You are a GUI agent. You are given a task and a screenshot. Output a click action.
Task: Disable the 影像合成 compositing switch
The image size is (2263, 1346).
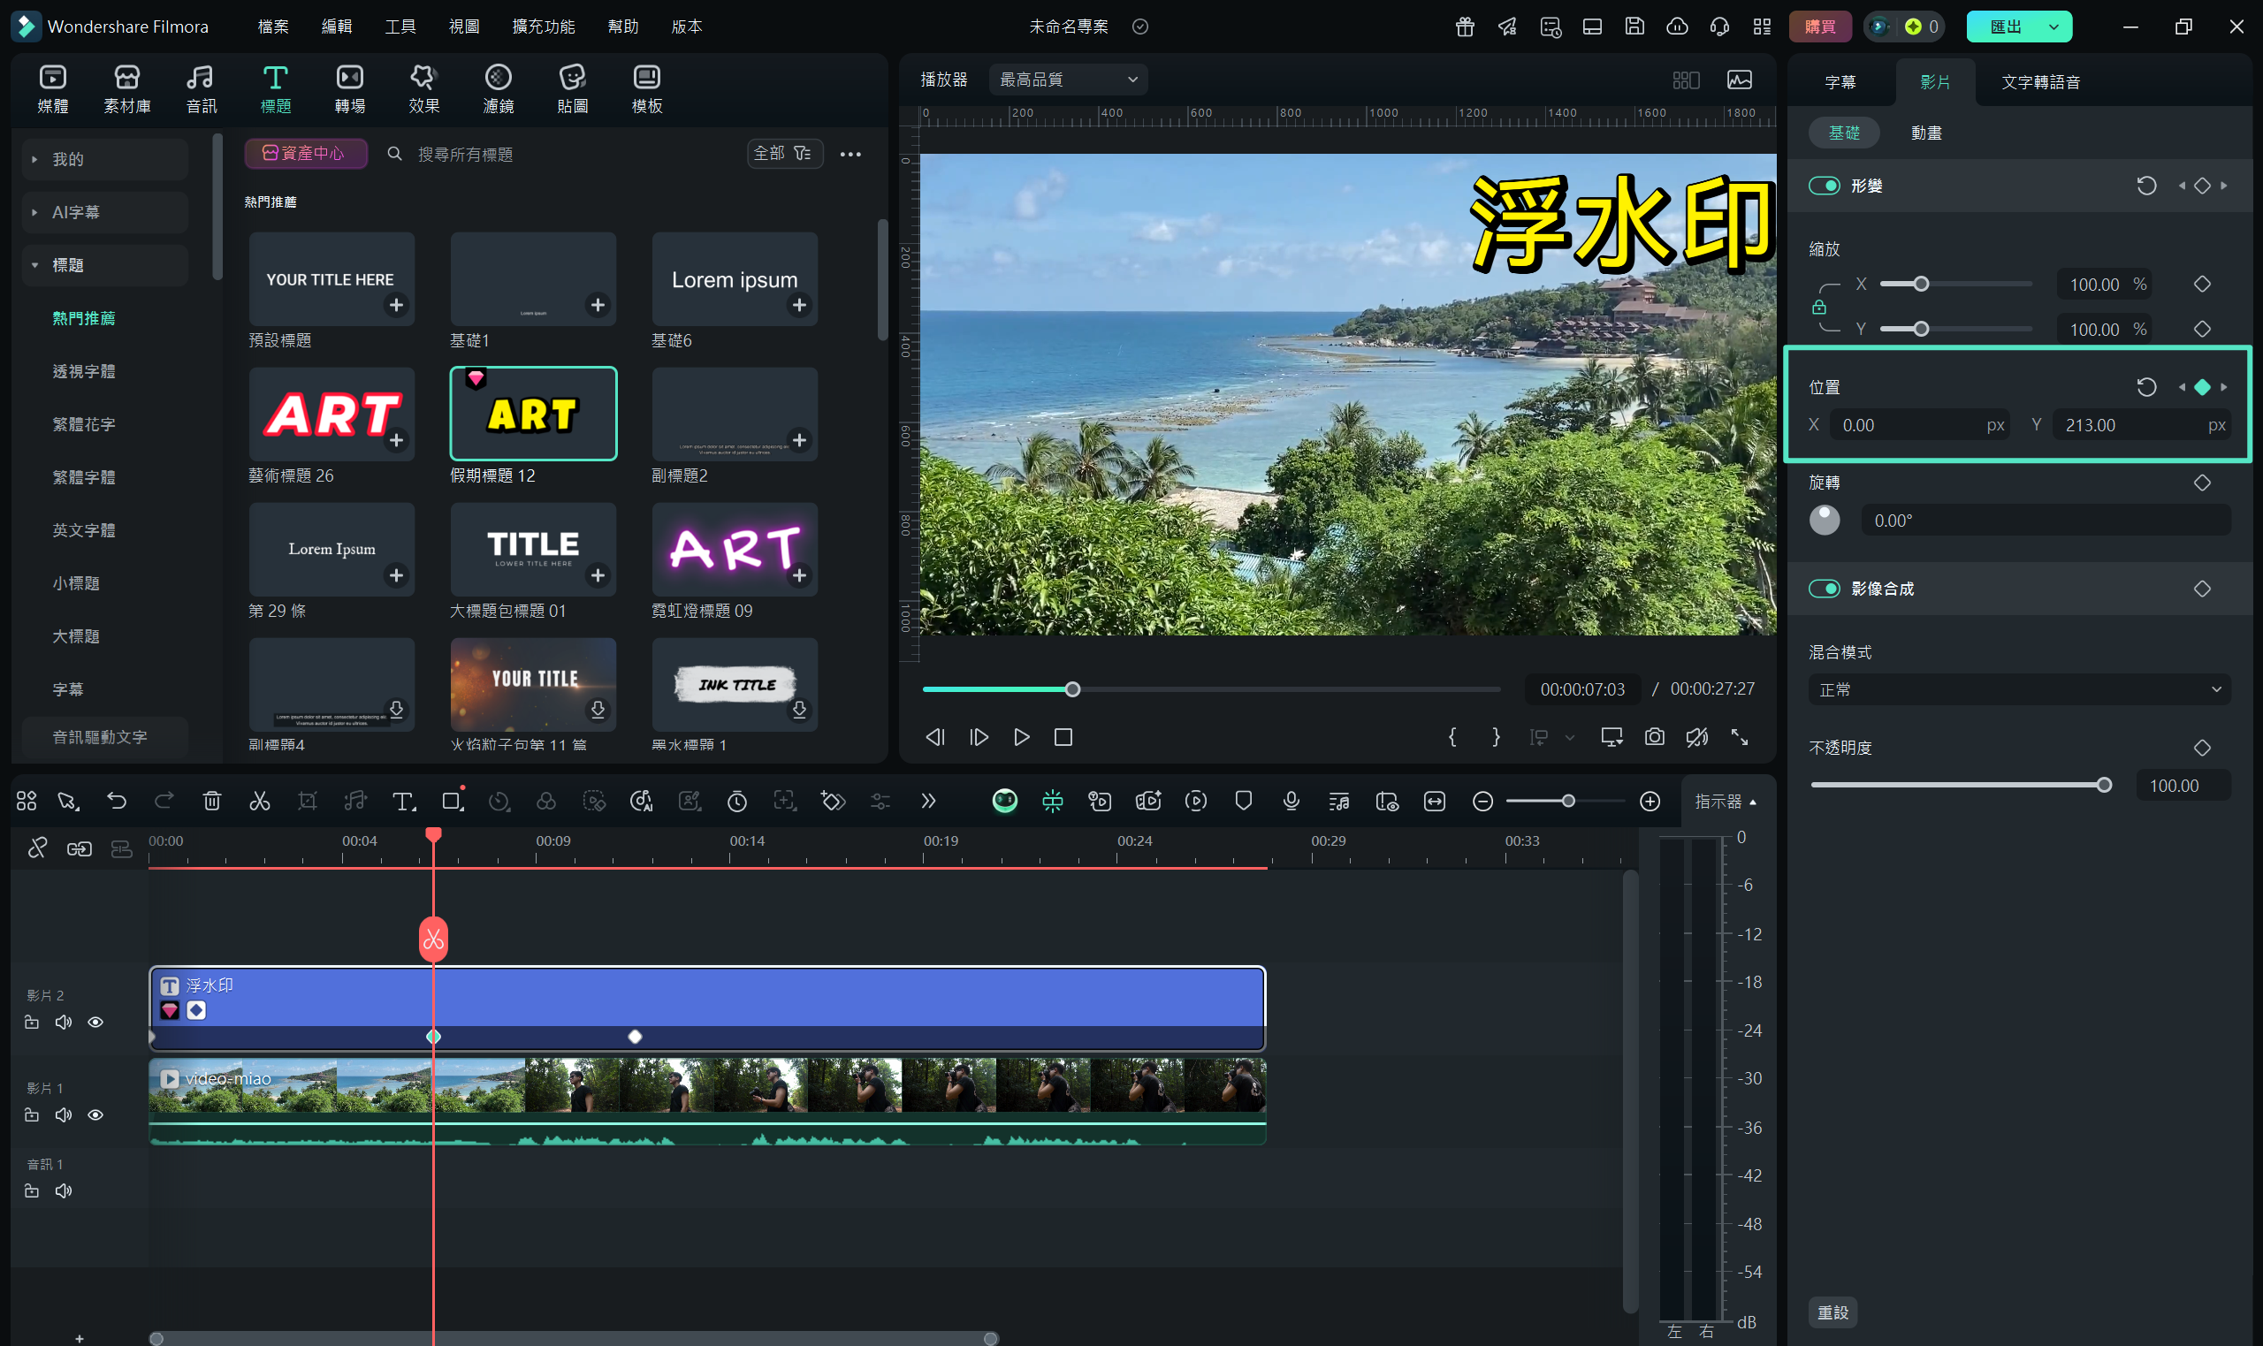1825,588
